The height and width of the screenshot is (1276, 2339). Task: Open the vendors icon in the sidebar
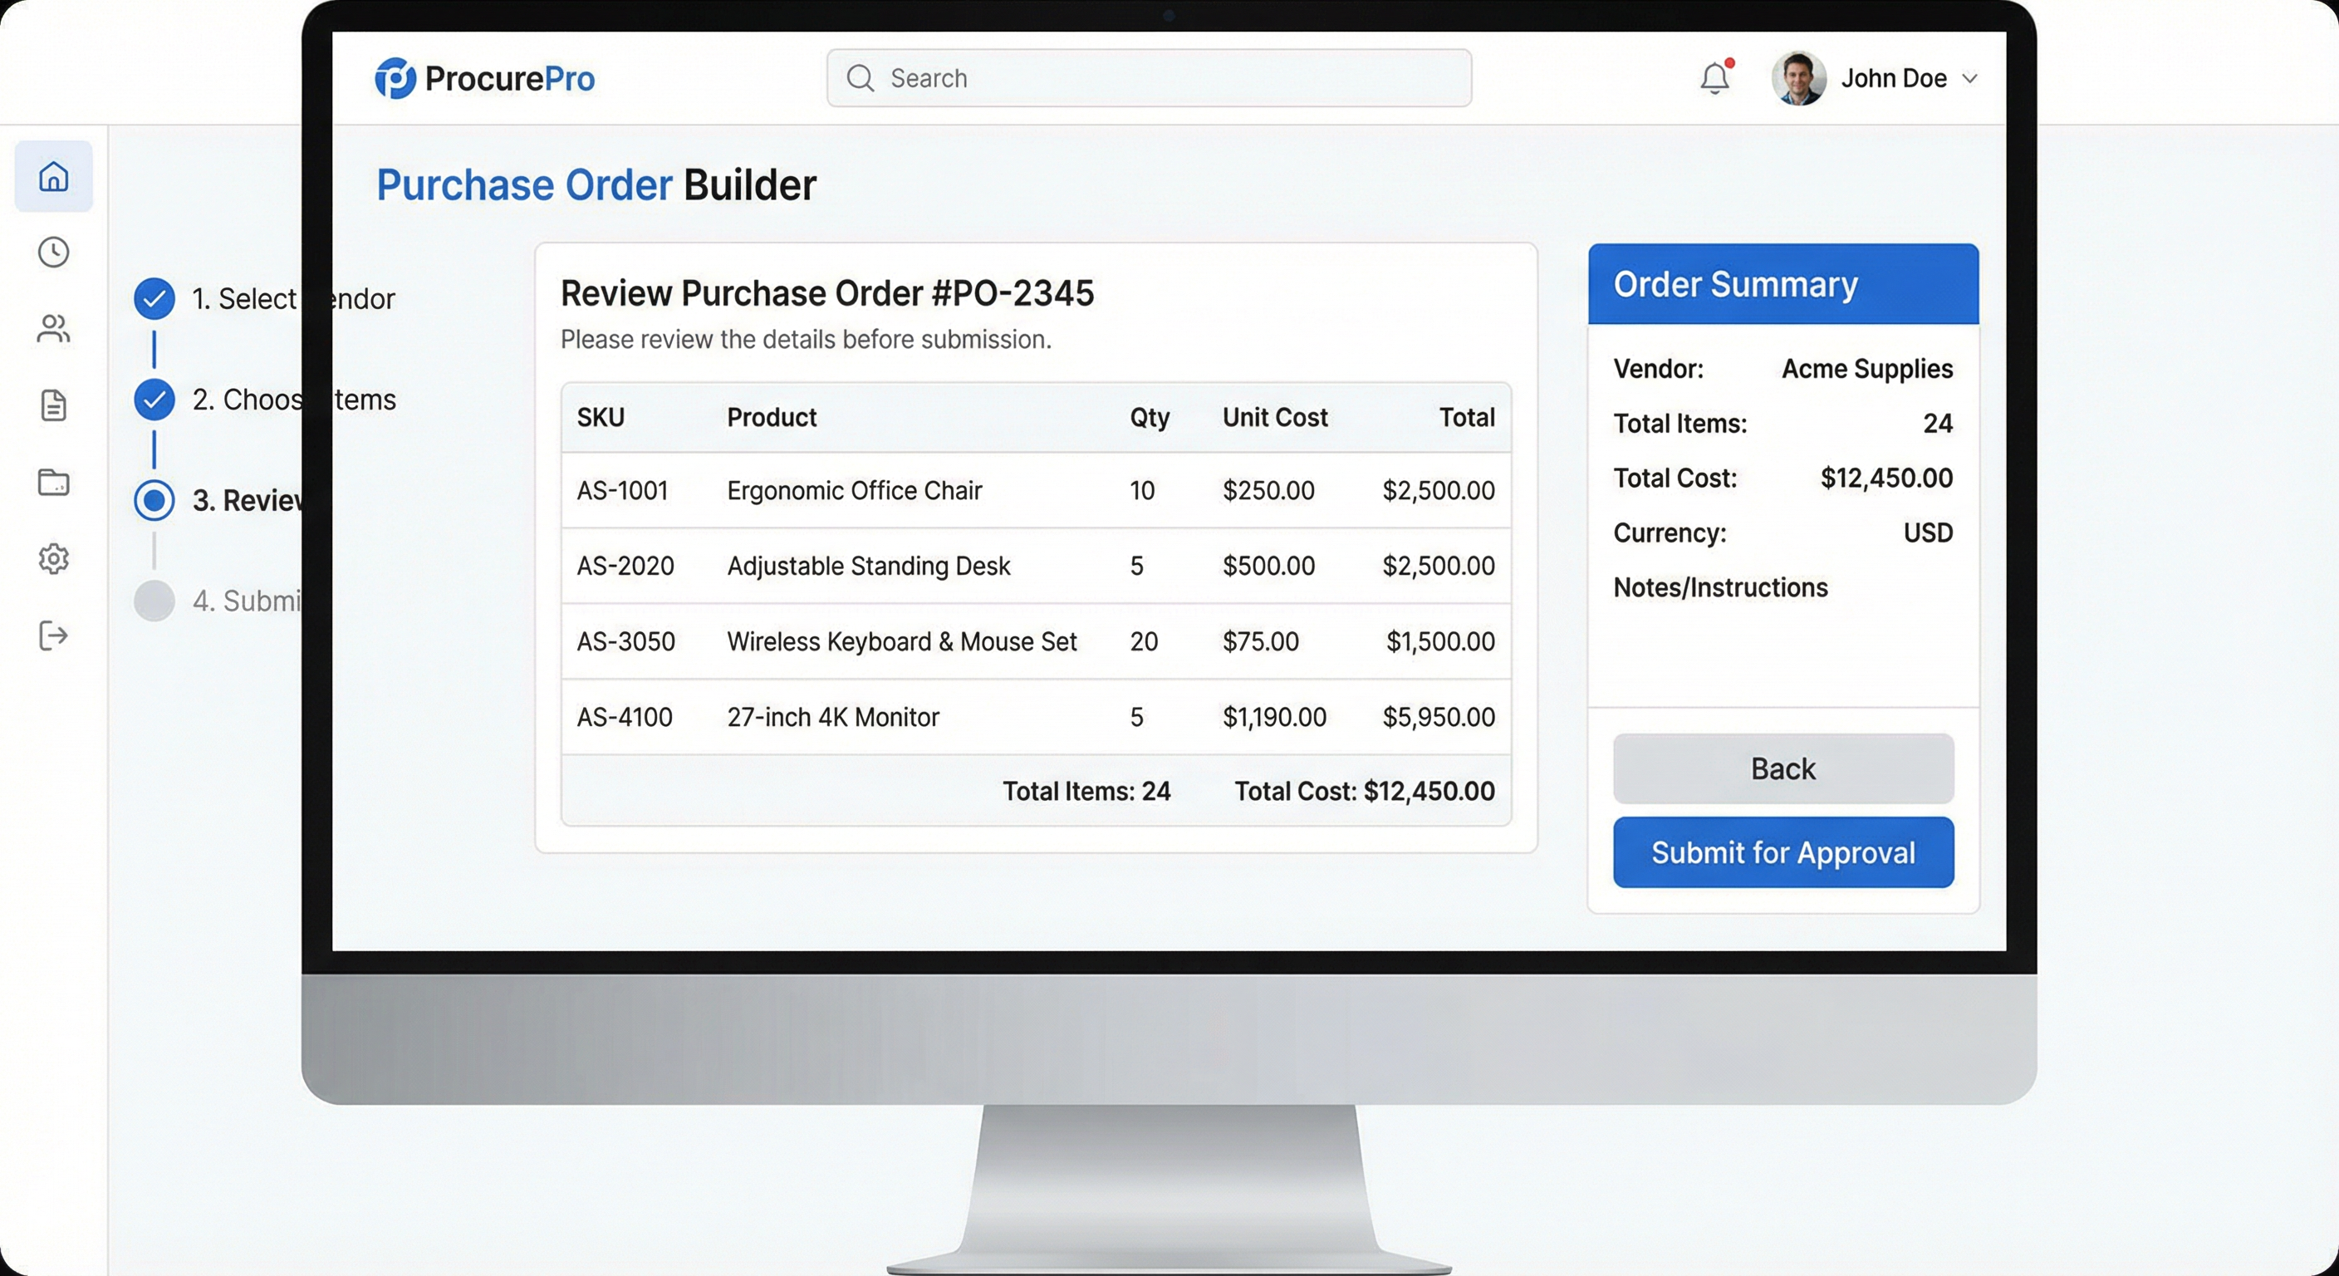coord(53,329)
